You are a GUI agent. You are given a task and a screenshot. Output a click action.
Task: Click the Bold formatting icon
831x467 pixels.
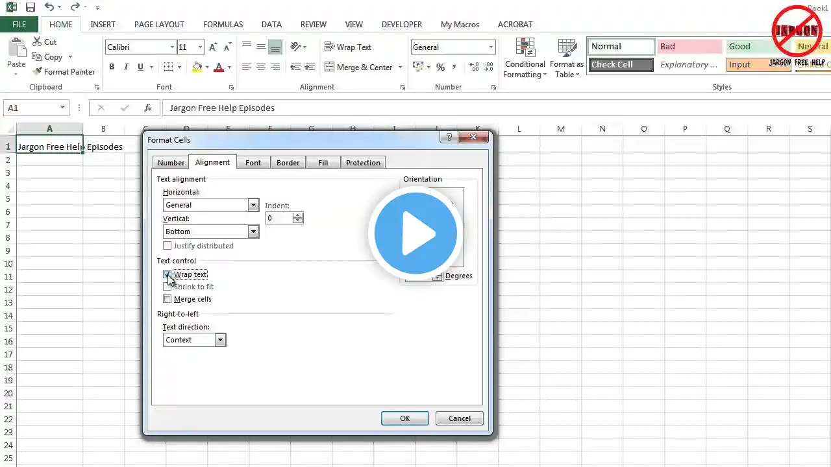(112, 67)
